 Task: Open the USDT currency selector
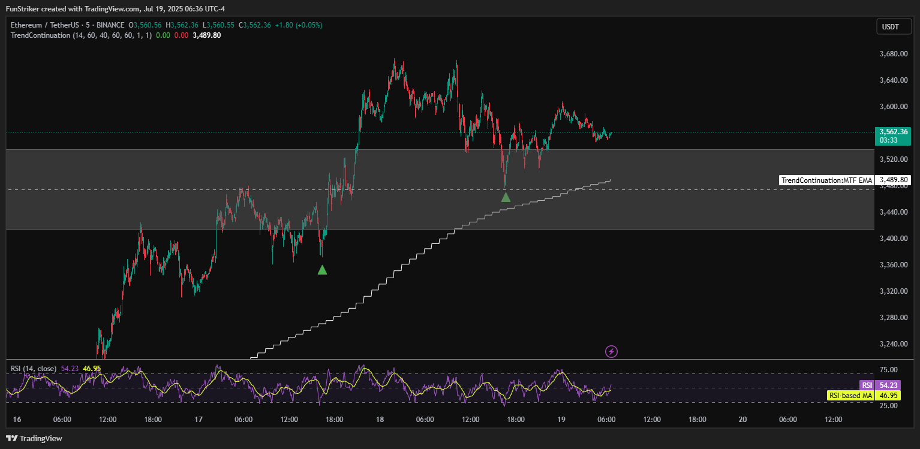point(893,27)
